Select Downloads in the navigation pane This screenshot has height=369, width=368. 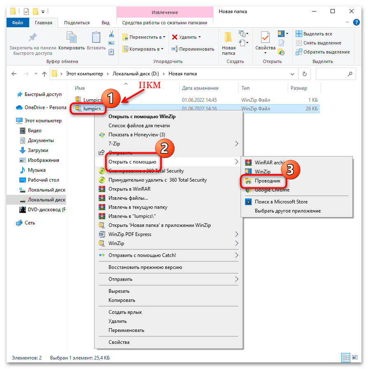coord(38,150)
